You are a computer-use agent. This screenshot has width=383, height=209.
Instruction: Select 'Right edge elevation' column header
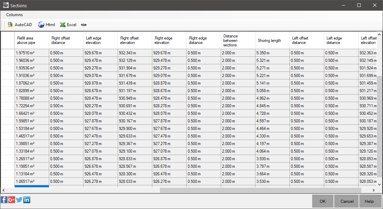[169, 40]
